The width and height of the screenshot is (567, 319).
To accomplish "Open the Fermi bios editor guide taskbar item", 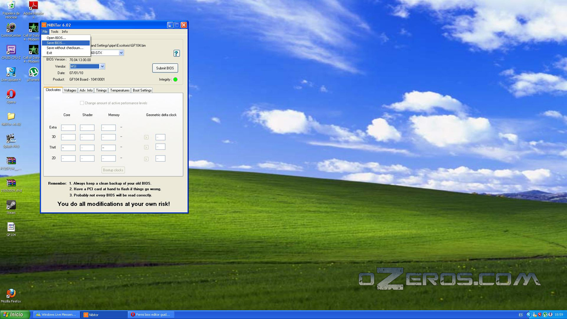I will point(150,315).
